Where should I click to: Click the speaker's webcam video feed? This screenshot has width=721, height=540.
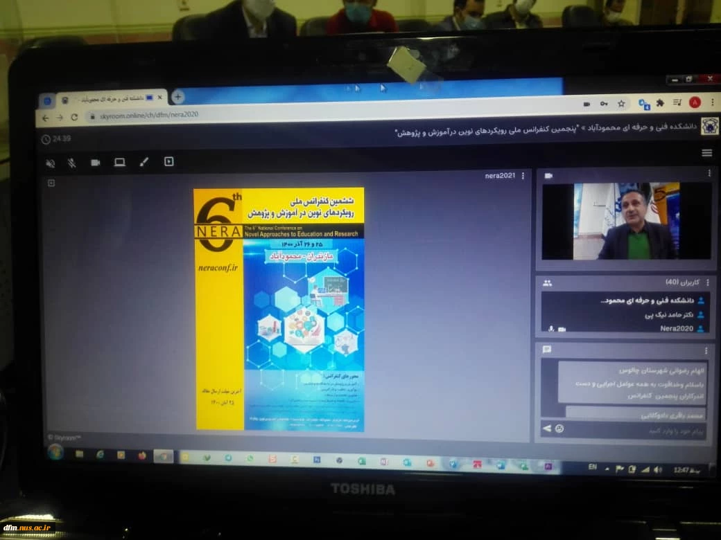coord(626,221)
